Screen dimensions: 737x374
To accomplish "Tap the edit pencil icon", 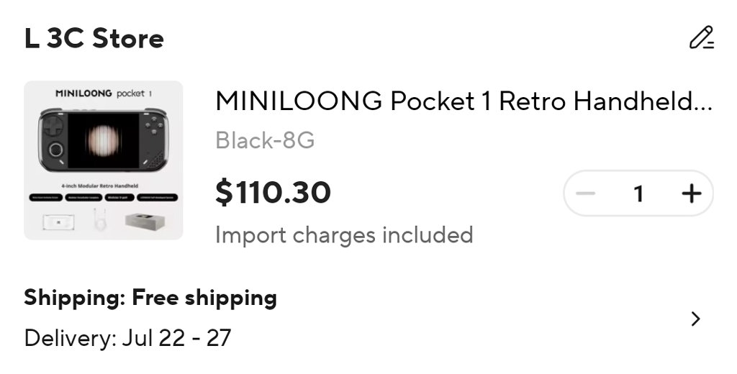I will [701, 37].
